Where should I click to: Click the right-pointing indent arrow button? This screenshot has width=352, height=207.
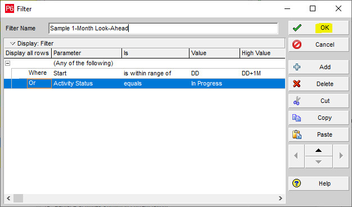pyautogui.click(x=341, y=156)
